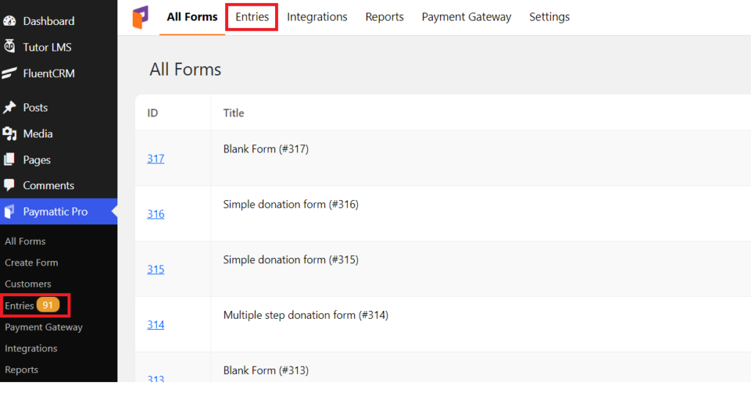Click the FluentCRM icon in sidebar
This screenshot has height=393, width=751.
point(10,73)
